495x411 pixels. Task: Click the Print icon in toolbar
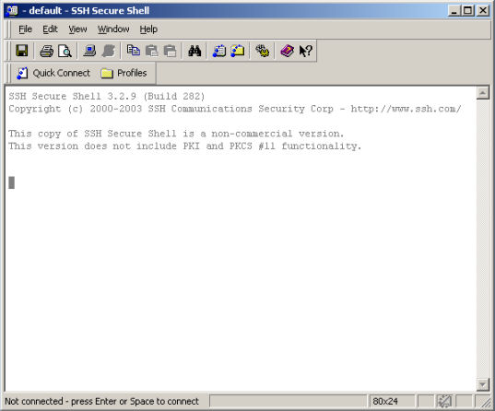46,51
